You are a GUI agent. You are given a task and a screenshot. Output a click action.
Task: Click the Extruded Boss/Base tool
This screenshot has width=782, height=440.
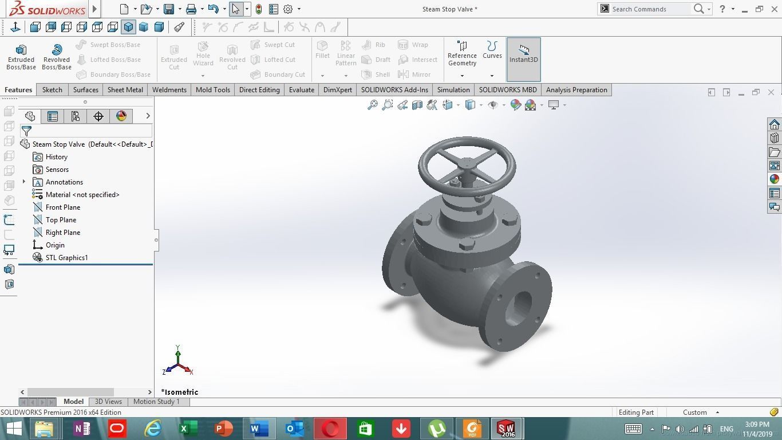click(x=21, y=57)
